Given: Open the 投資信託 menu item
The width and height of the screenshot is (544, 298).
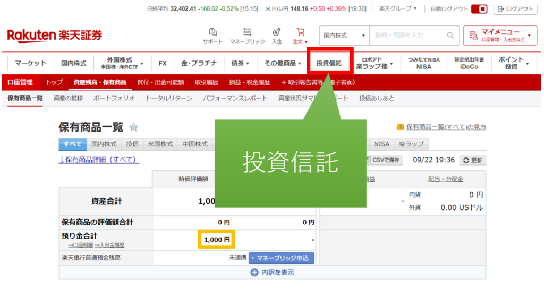Looking at the screenshot, I should 329,63.
